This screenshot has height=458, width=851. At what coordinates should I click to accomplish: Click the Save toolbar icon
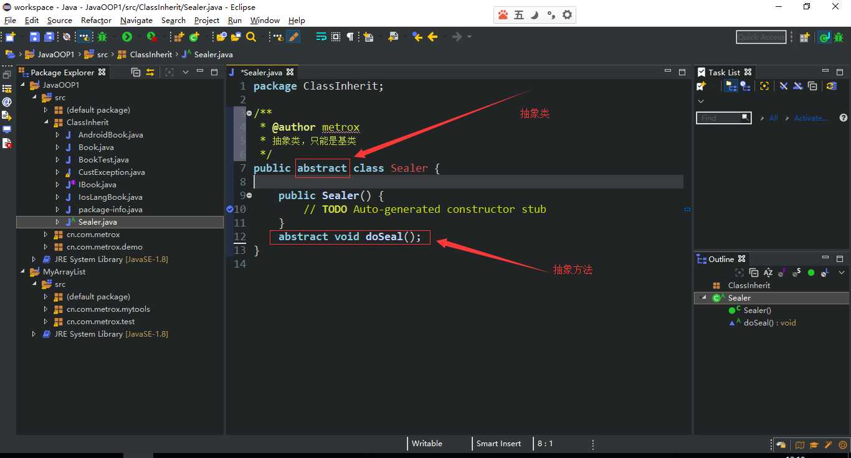click(x=34, y=37)
